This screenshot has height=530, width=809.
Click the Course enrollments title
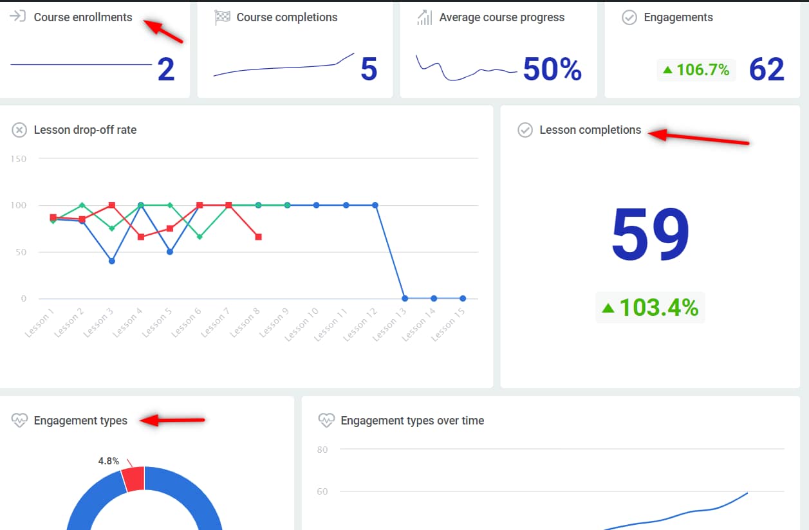pyautogui.click(x=83, y=17)
